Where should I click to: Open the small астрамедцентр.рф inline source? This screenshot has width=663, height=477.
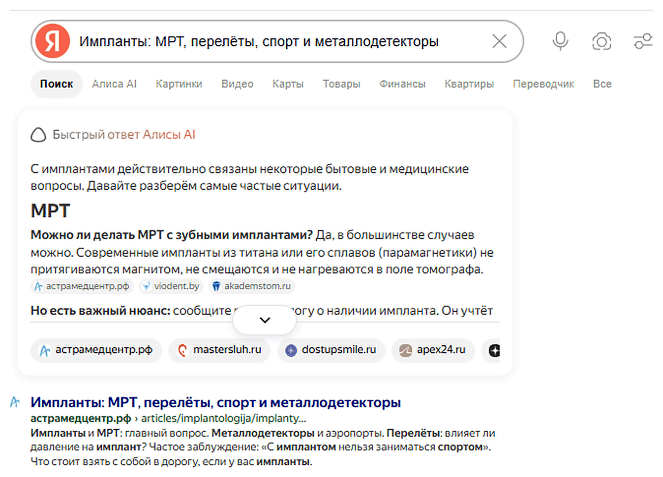pos(82,286)
